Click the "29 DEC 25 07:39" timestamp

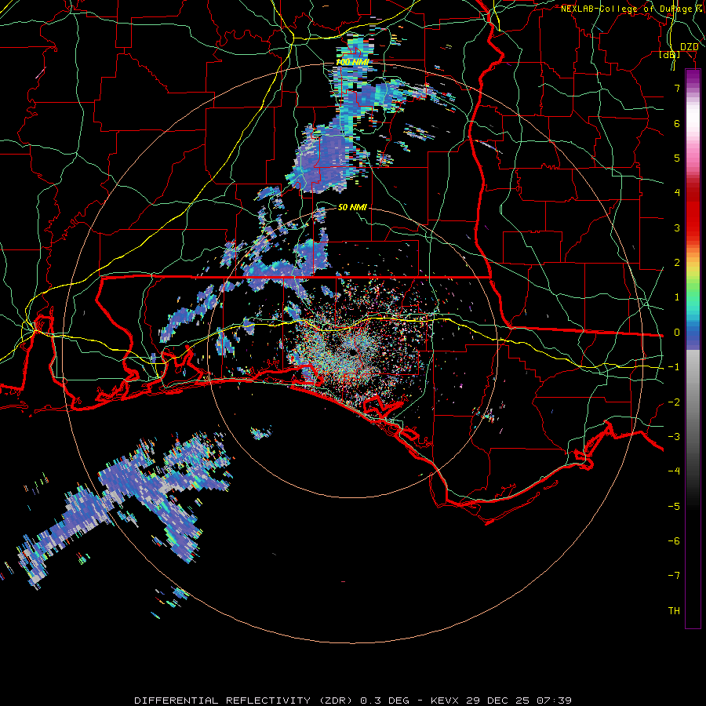pyautogui.click(x=518, y=701)
